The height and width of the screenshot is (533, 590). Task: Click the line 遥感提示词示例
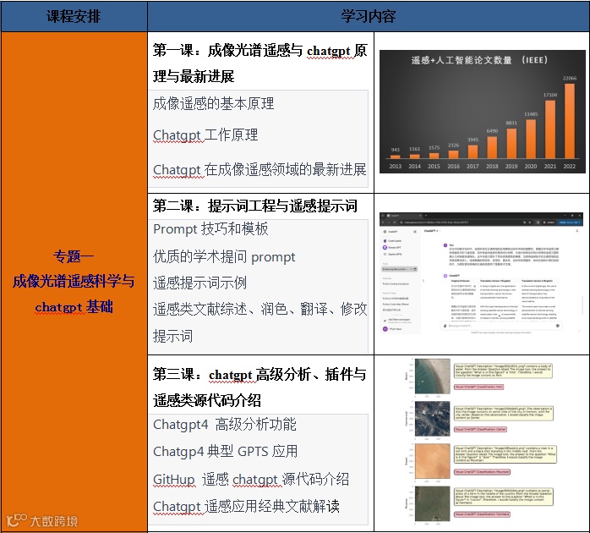tap(199, 283)
